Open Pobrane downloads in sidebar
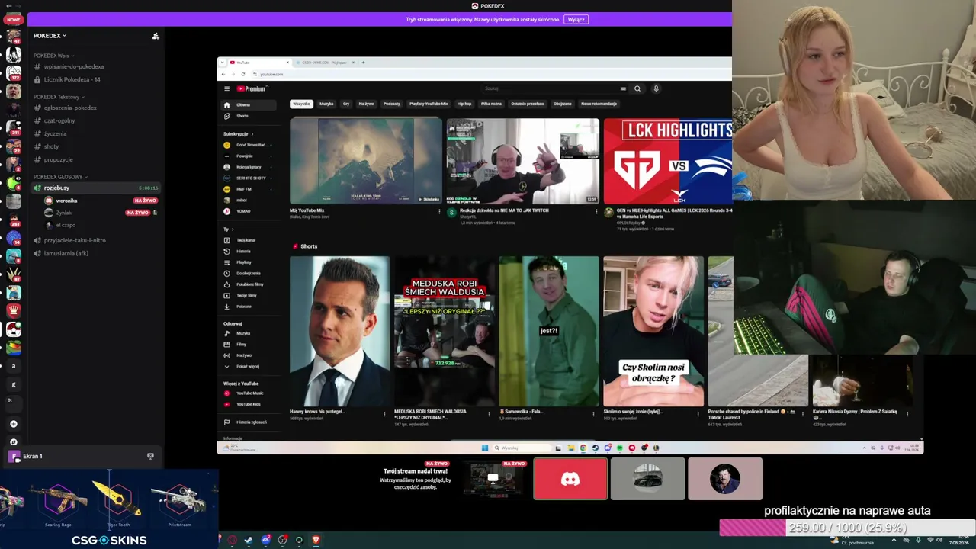The height and width of the screenshot is (549, 976). [249, 307]
